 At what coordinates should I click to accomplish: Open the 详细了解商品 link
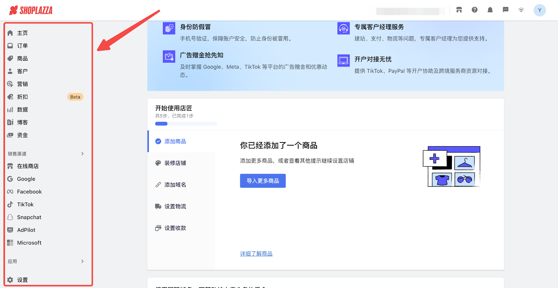point(256,254)
